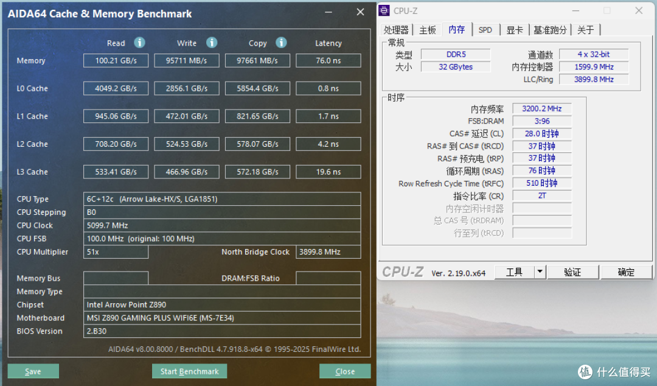Click the L3 Cache Read value 533.41 GB/s

click(x=116, y=172)
